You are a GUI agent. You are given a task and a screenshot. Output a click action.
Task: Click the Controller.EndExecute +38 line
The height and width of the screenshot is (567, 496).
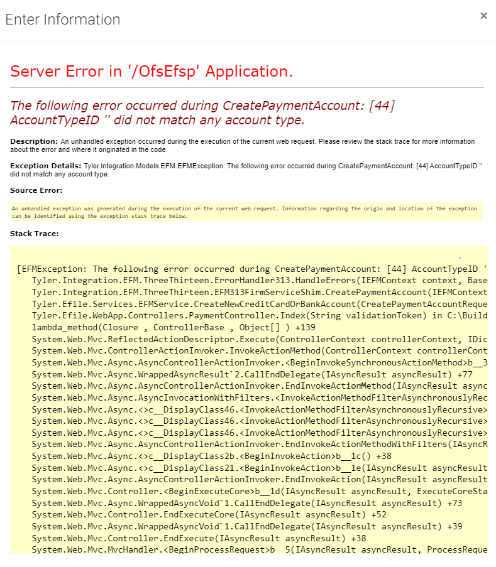coord(199,539)
